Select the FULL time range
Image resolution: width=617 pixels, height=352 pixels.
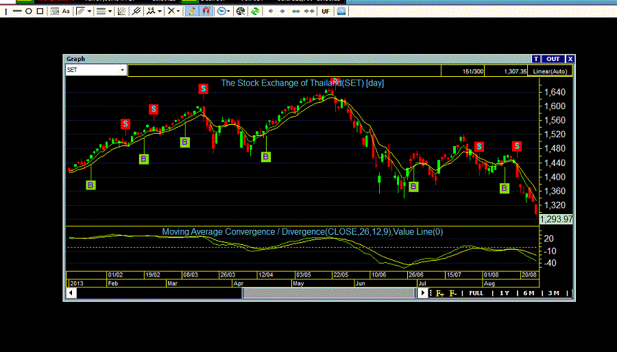[x=476, y=294]
